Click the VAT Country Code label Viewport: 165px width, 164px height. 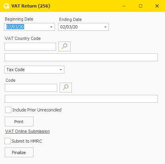pos(22,38)
